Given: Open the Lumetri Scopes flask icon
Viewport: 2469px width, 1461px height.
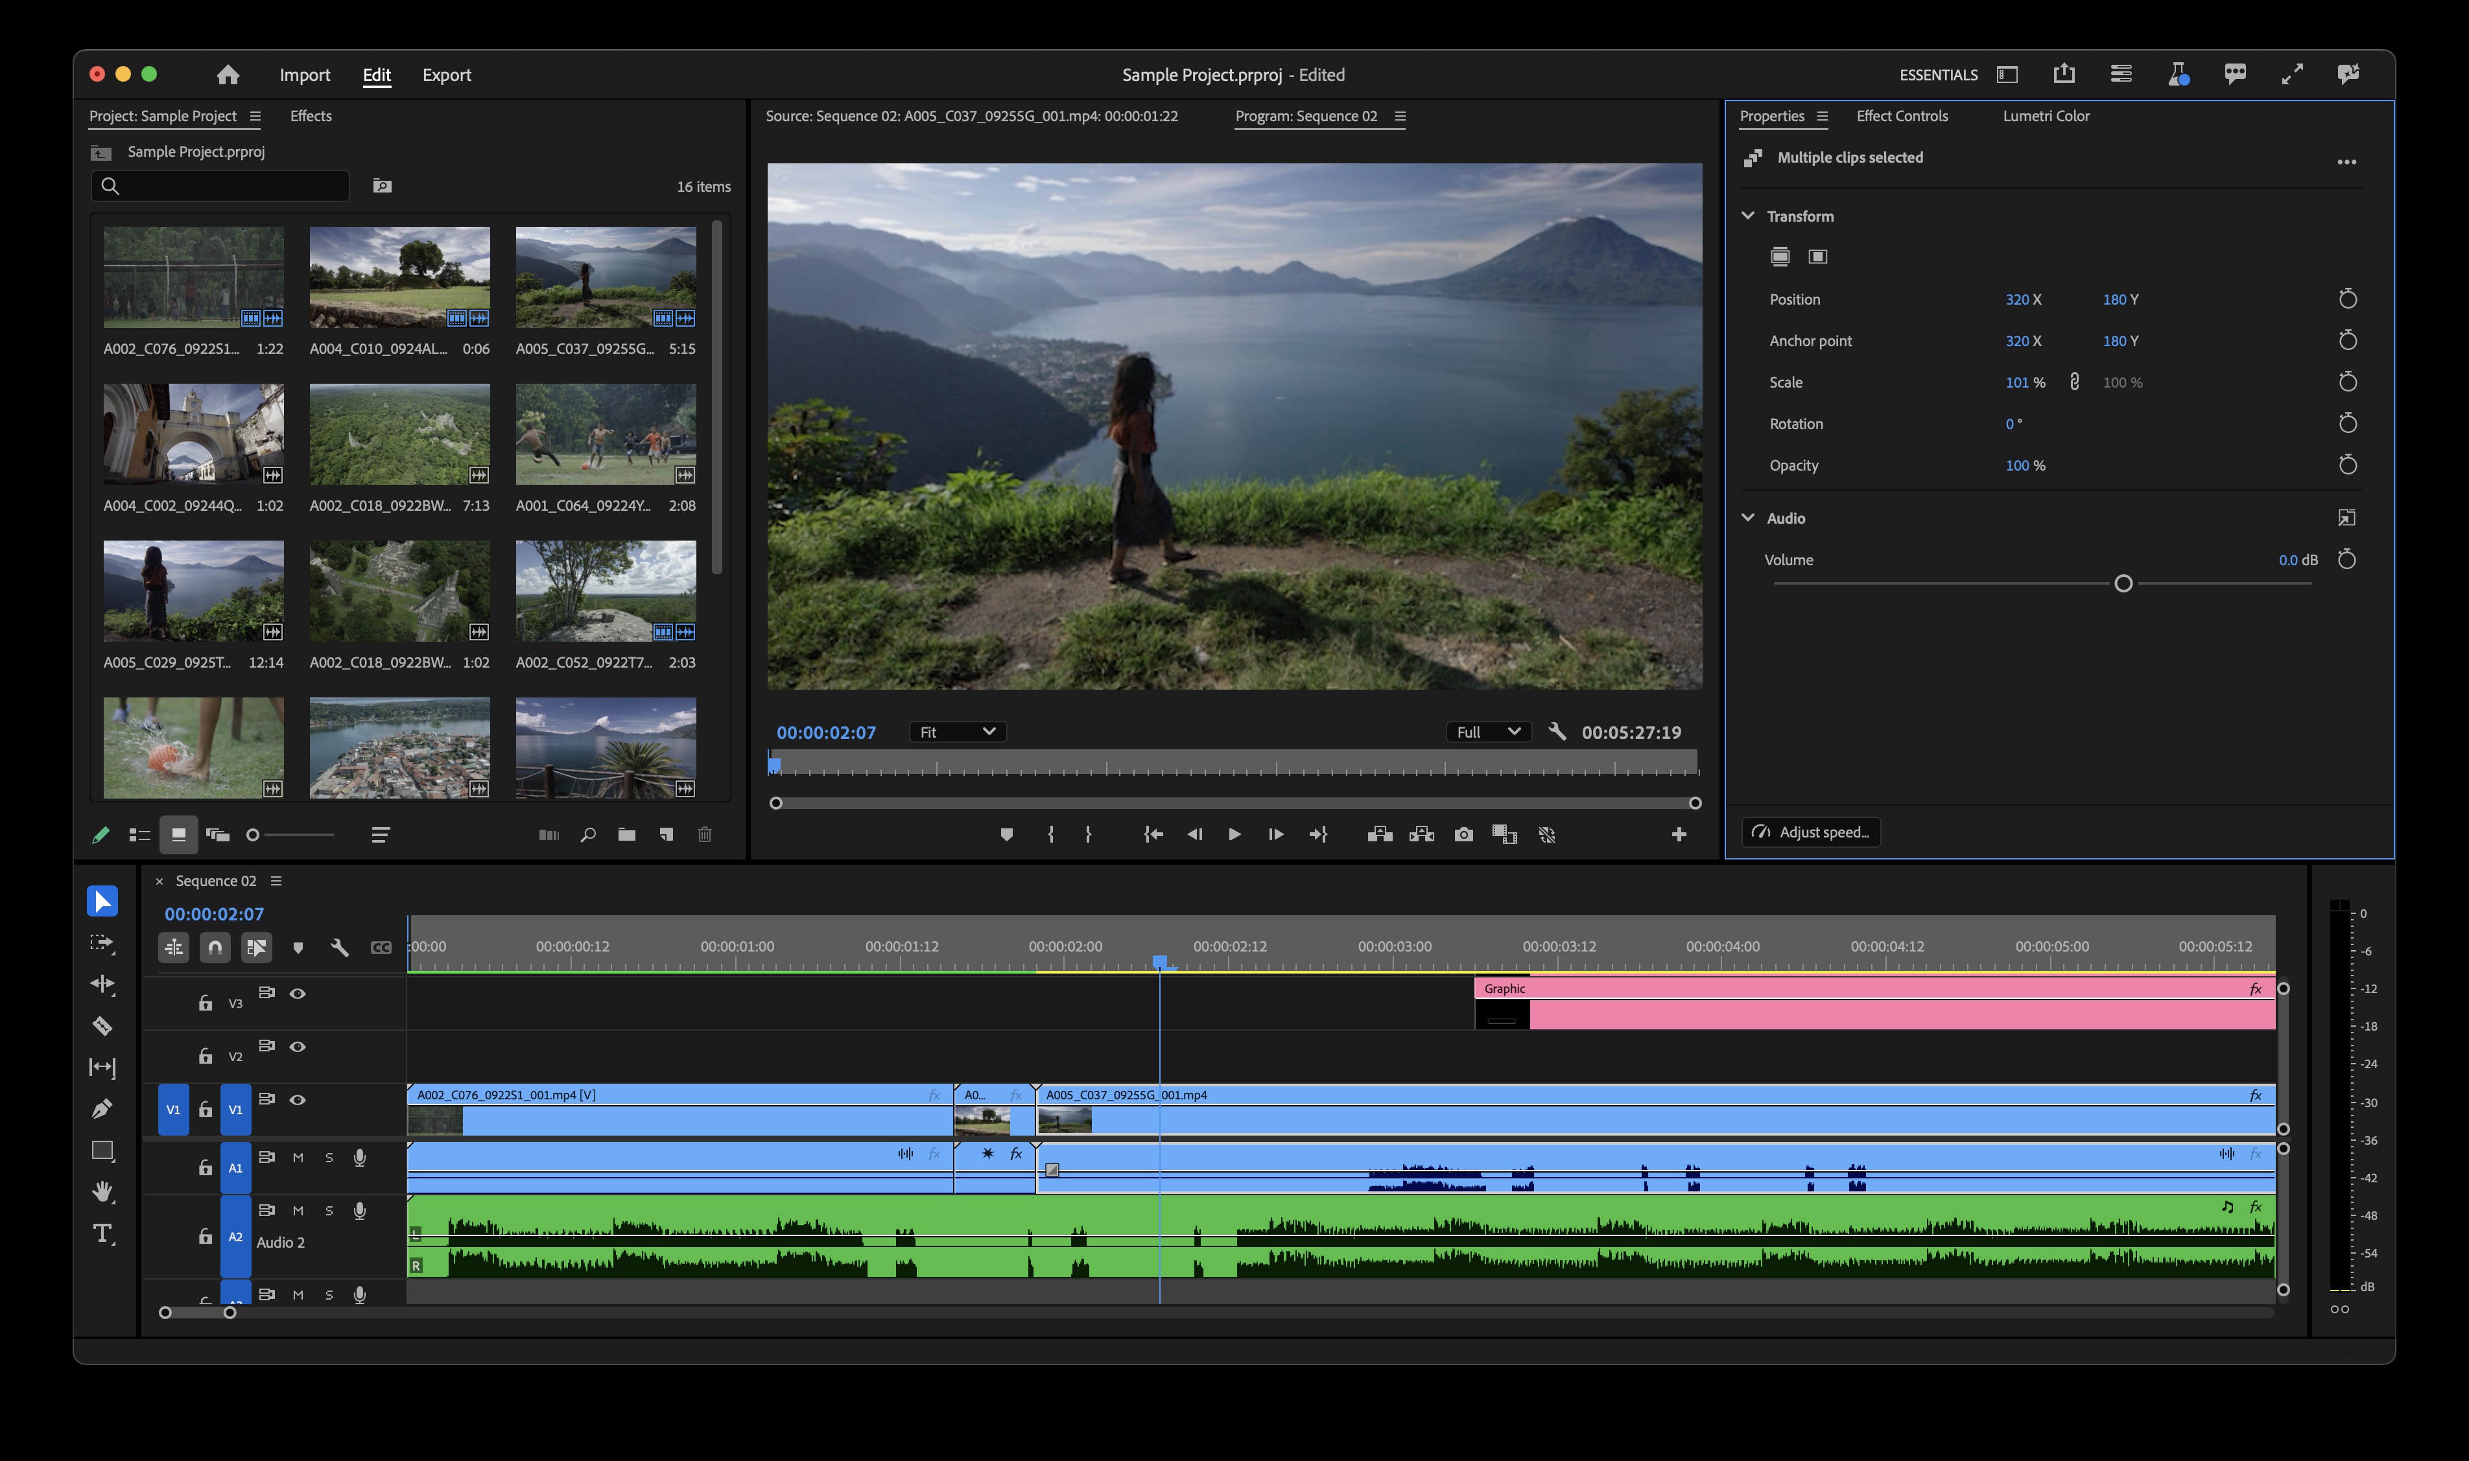Looking at the screenshot, I should (2177, 74).
